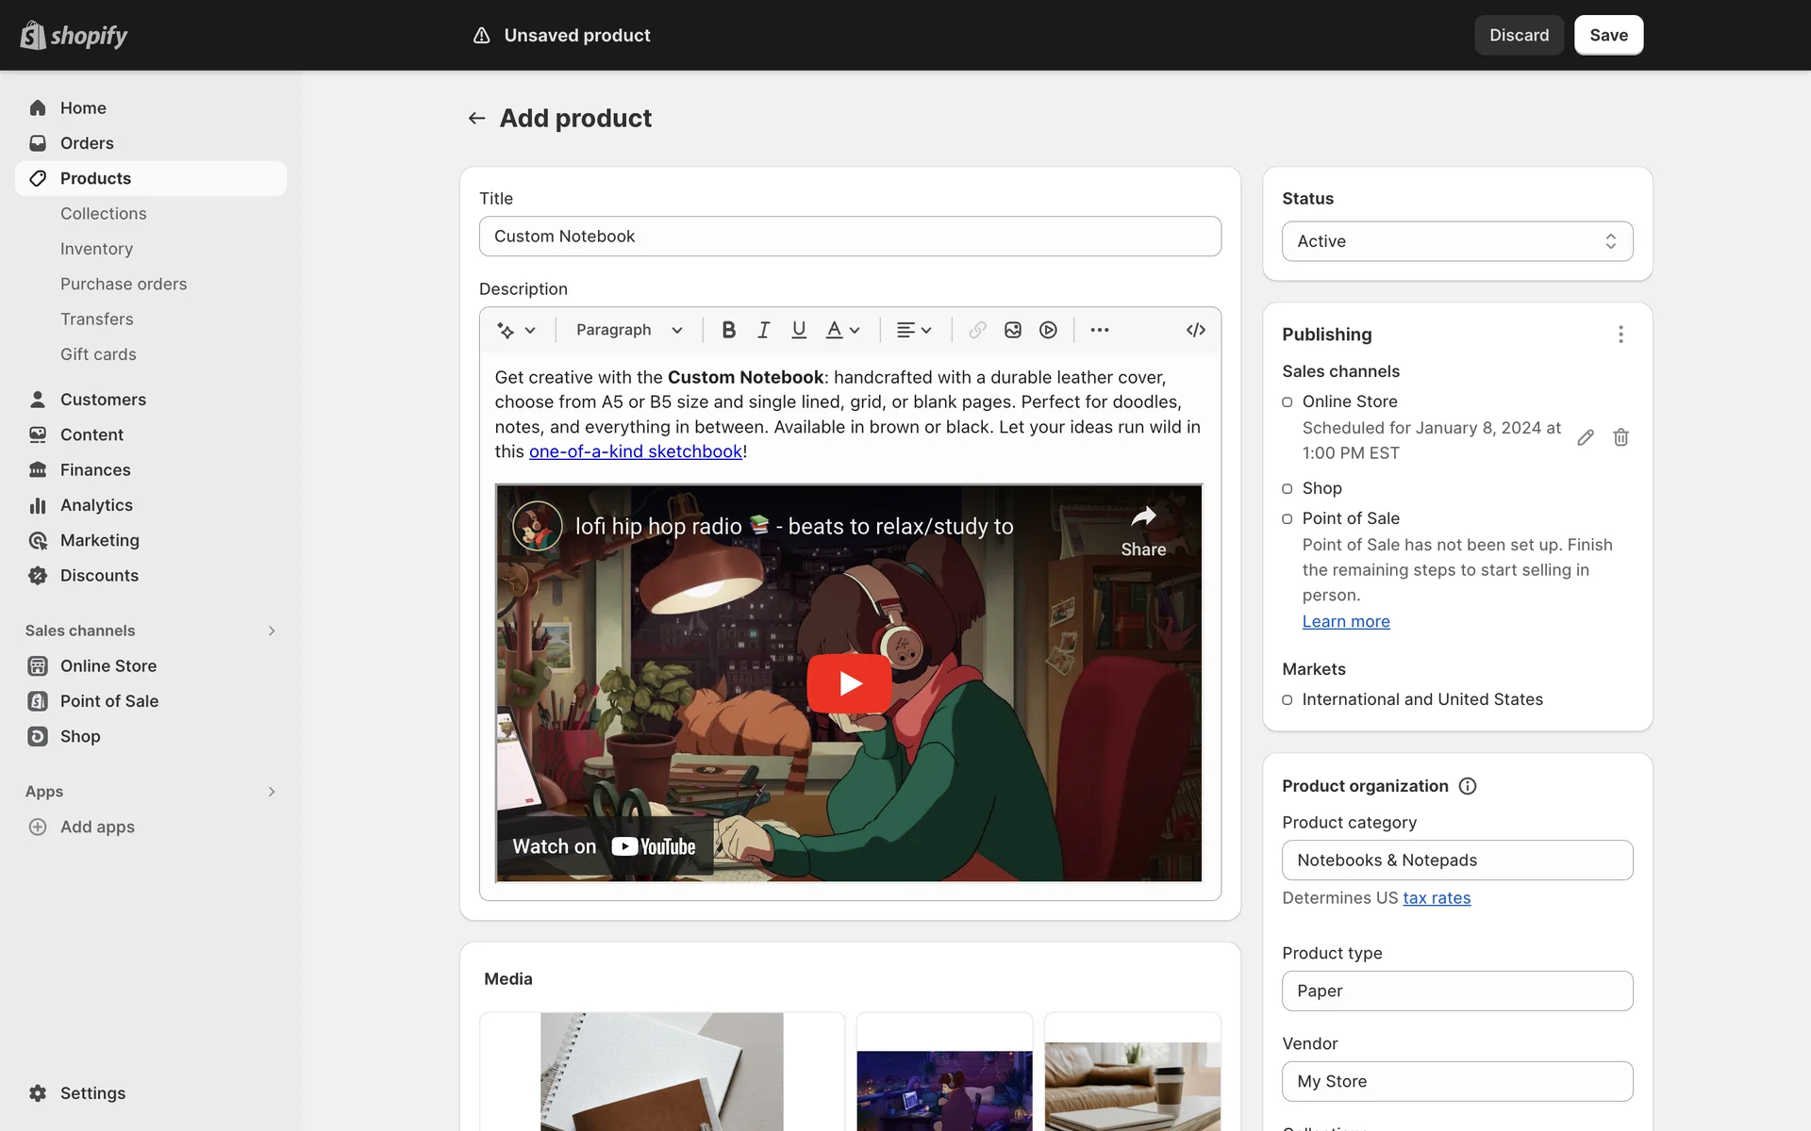Expand the text alignment options

[x=913, y=330]
